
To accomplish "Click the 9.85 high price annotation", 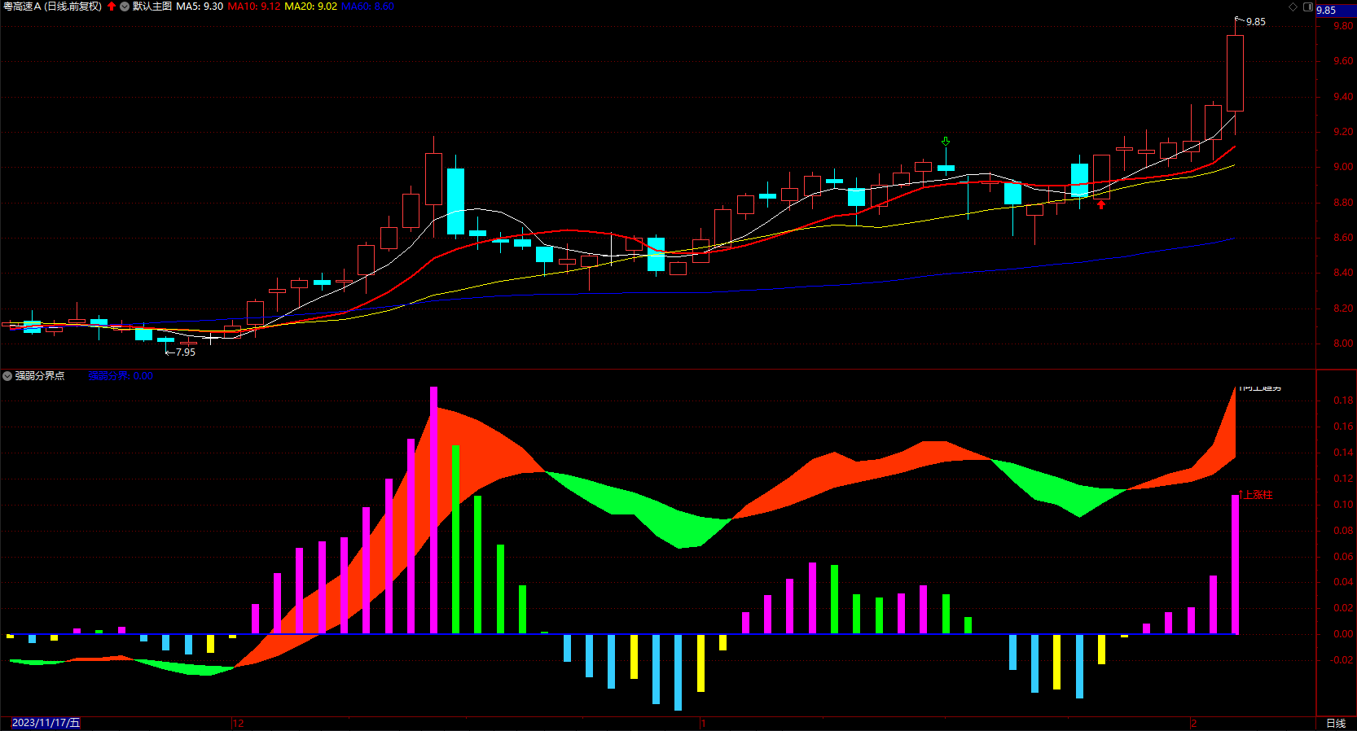I will [x=1256, y=22].
